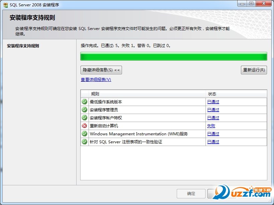Maximize the SQL Server 2008 installer window
This screenshot has height=205, width=274.
251,3
